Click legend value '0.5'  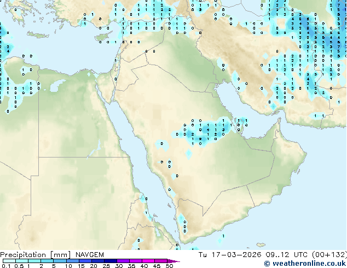point(19,266)
